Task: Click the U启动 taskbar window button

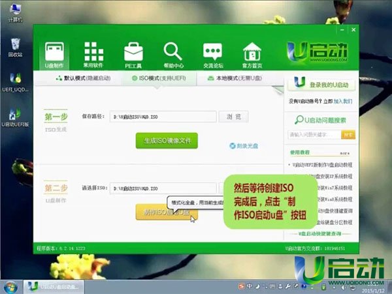Action: [x=54, y=287]
